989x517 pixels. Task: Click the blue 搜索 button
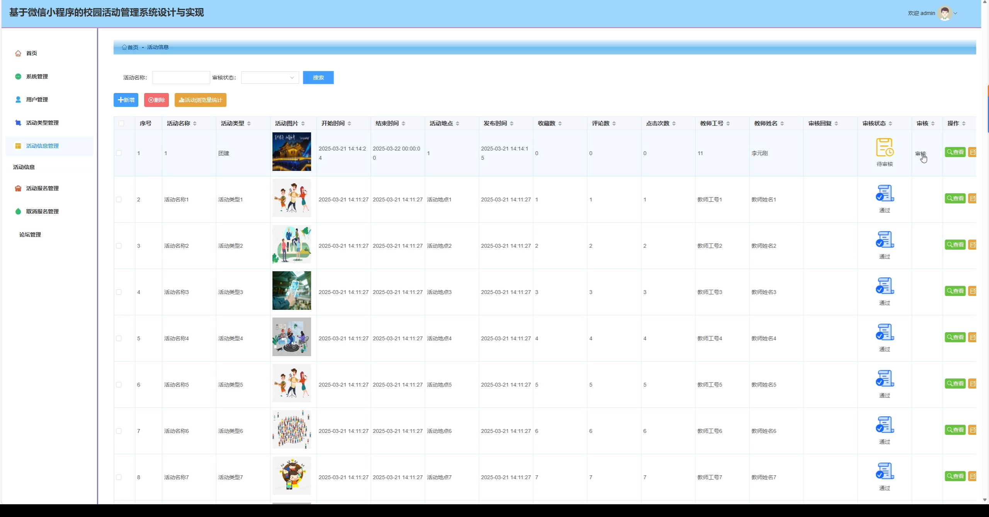coord(318,78)
